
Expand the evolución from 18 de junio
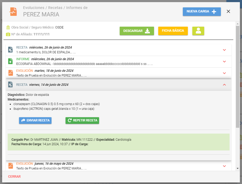pyautogui.click(x=224, y=73)
